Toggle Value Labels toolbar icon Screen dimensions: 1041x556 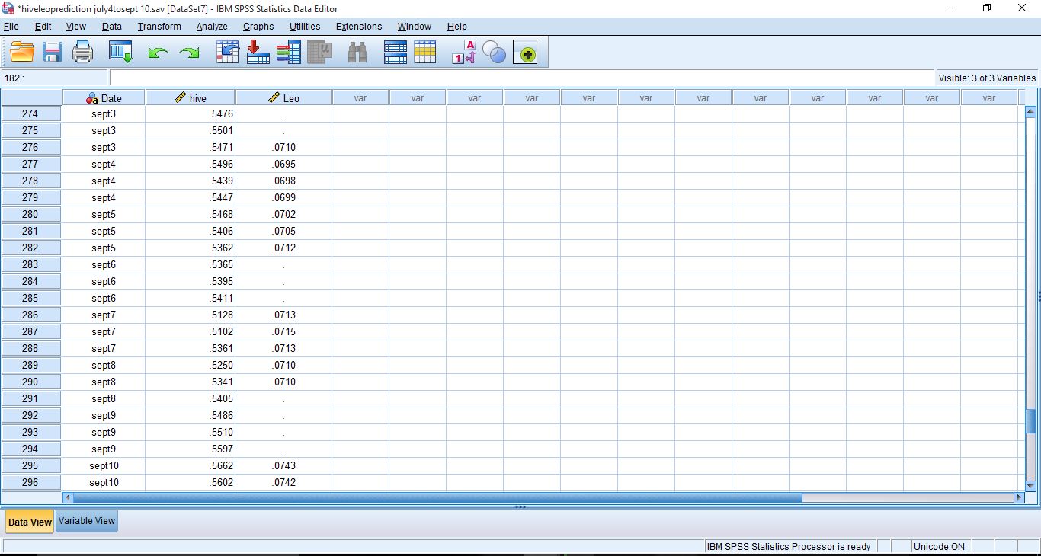[464, 52]
